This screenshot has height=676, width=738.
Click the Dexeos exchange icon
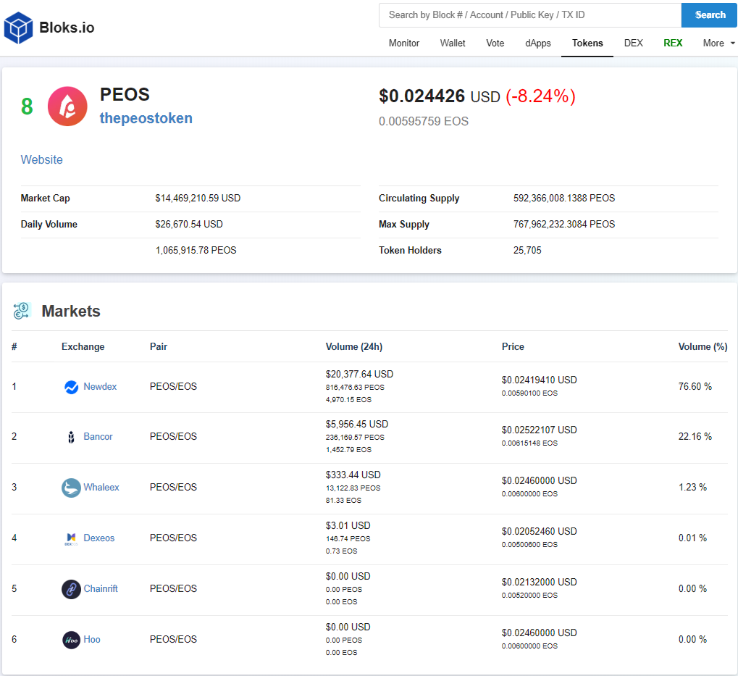71,538
